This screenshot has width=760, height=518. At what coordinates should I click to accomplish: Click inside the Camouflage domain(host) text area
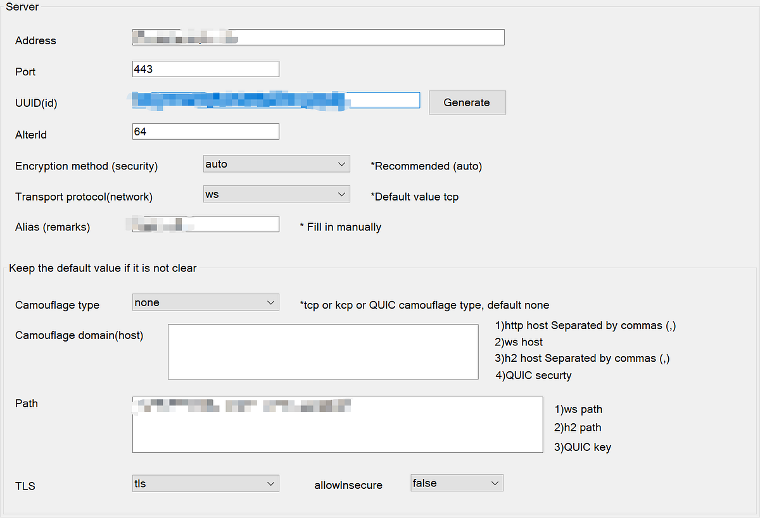click(x=323, y=352)
